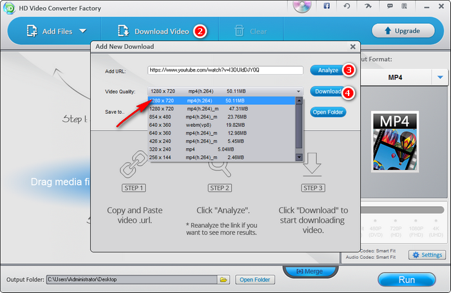Select 1280 x 720 mp4(h.264) 50.11MB option
The width and height of the screenshot is (451, 293).
coord(222,100)
